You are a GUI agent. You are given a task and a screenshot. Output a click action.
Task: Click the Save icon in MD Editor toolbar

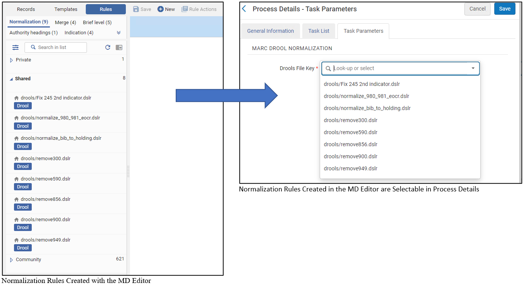(x=136, y=9)
